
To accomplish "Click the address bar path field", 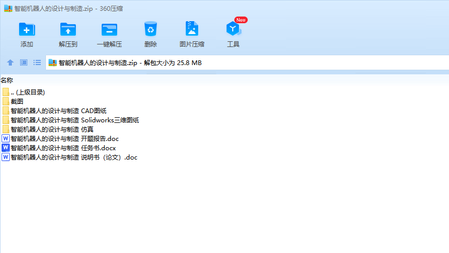I will click(247, 63).
